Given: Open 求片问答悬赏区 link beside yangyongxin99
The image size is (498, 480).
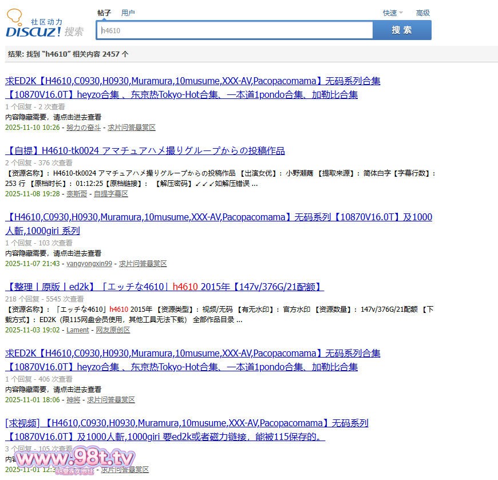Looking at the screenshot, I should coord(143,264).
